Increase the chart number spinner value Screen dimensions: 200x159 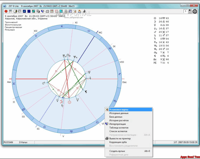tap(189, 10)
